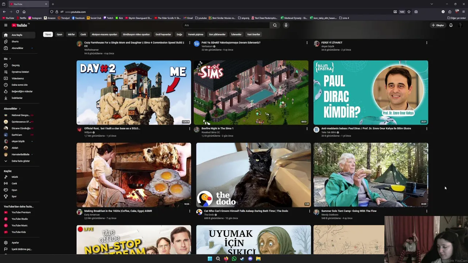Open Oynatma listeleri playlists

(x=19, y=72)
